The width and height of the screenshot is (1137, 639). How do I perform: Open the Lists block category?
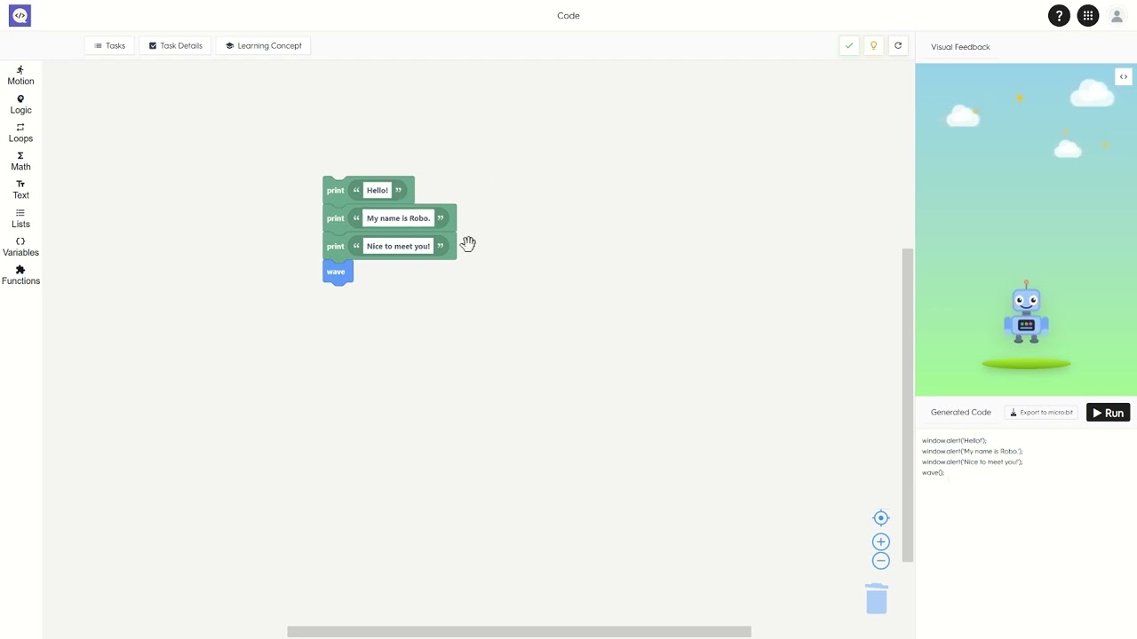pos(20,218)
